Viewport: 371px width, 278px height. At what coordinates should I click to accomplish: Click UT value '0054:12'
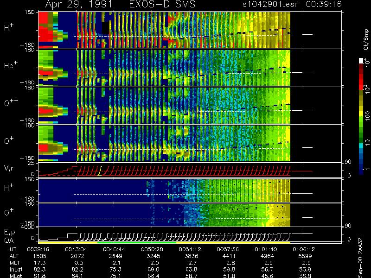tap(190, 249)
